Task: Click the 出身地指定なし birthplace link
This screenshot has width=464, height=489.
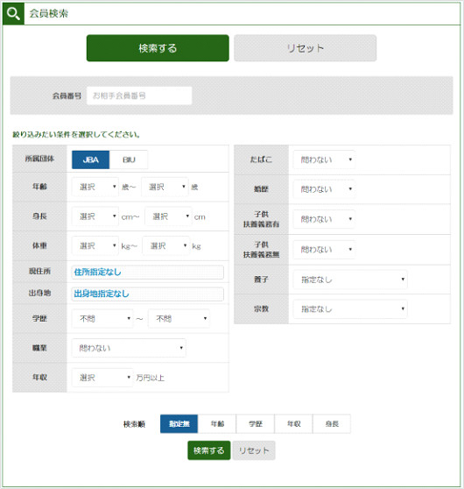Action: [102, 294]
